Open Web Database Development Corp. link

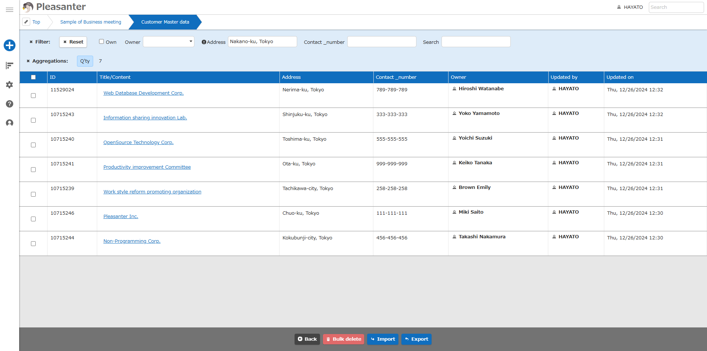143,93
